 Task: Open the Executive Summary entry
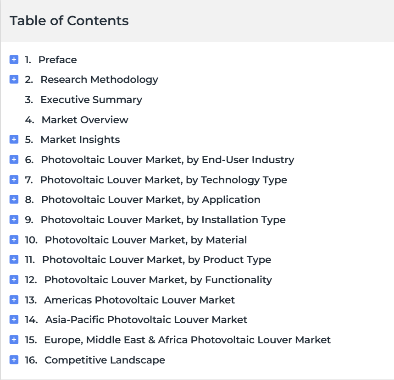point(91,100)
